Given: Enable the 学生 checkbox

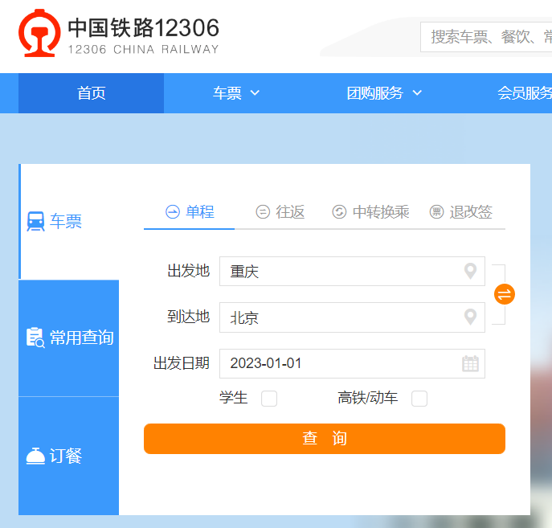Looking at the screenshot, I should pyautogui.click(x=269, y=399).
